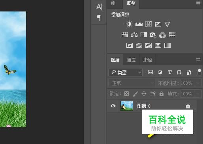Image resolution: width=203 pixels, height=144 pixels.
Task: Add a Color Balance adjustment
Action: pyautogui.click(x=134, y=35)
